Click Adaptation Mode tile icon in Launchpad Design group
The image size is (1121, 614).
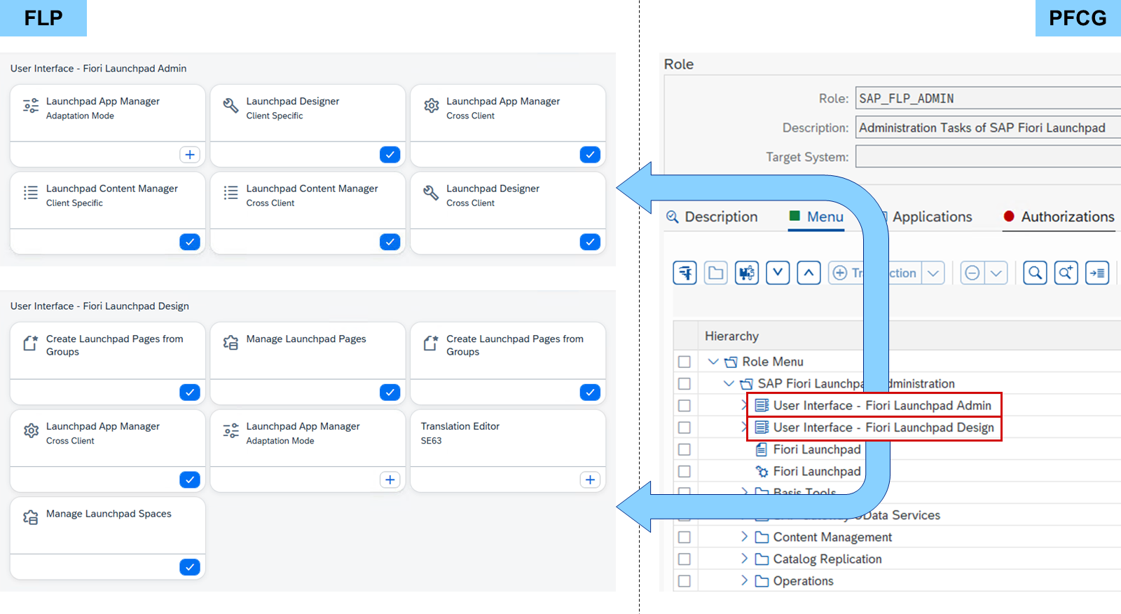231,431
